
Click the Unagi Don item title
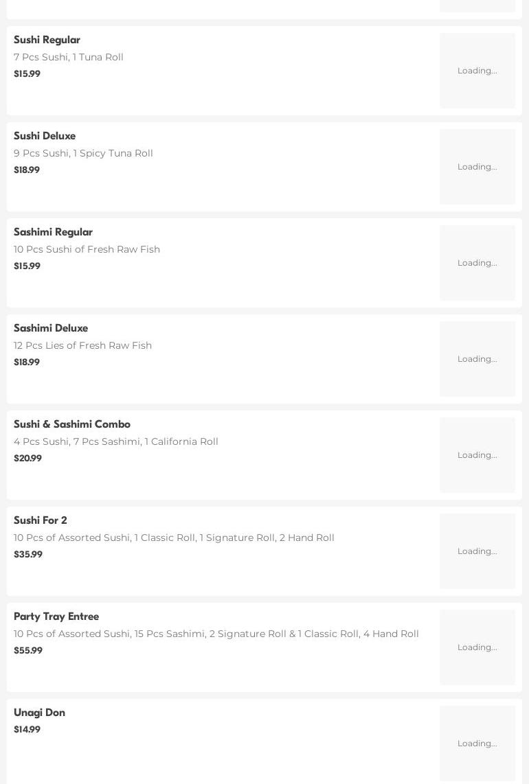(39, 713)
